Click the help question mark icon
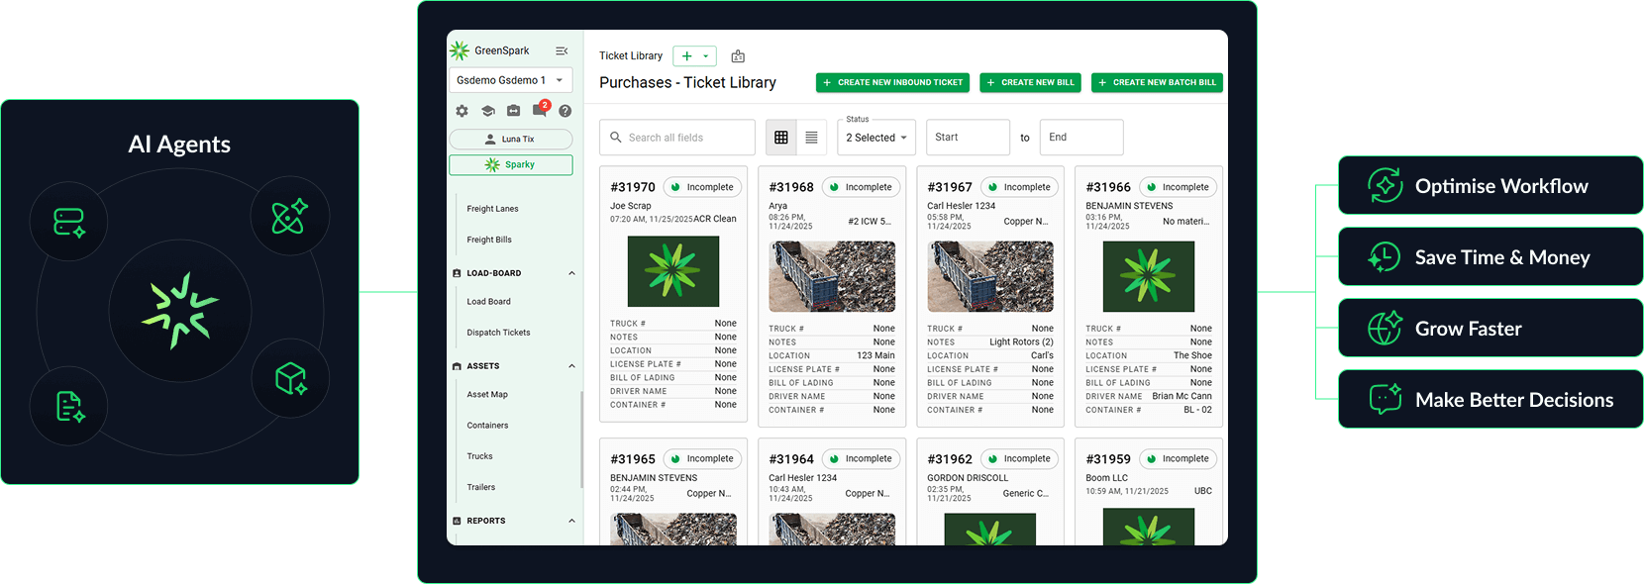Image resolution: width=1644 pixels, height=584 pixels. coord(565,111)
